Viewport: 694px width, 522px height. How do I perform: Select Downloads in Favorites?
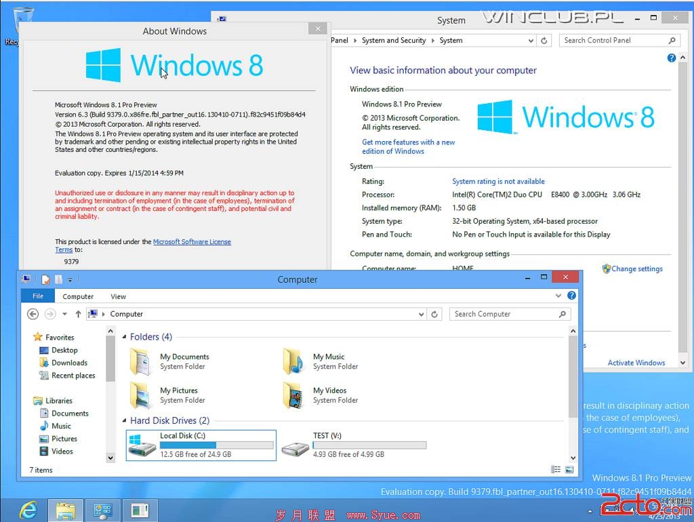(69, 363)
